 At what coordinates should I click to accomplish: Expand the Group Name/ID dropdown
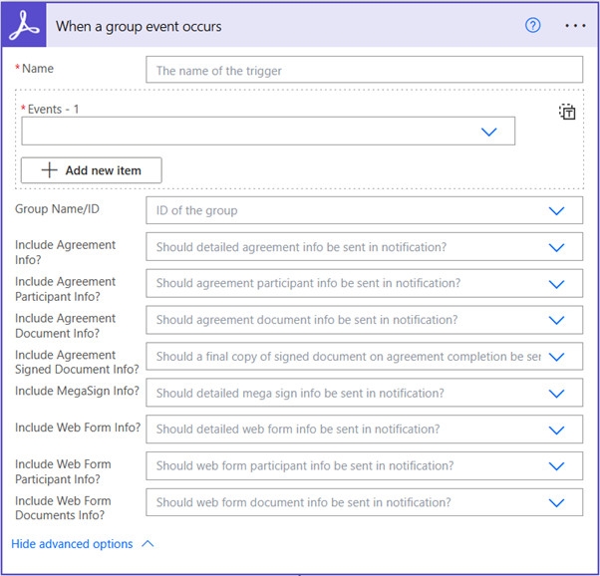556,210
